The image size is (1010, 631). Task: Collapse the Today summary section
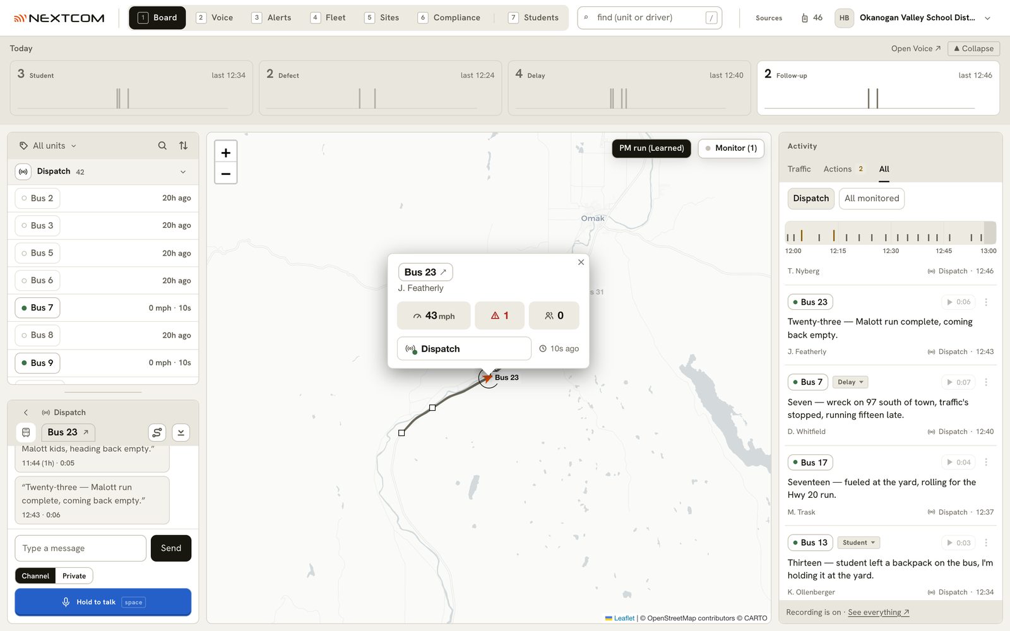[x=973, y=49]
